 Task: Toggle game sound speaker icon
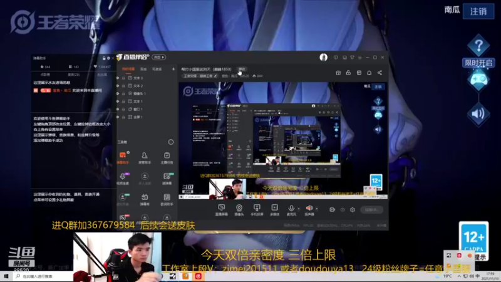(x=478, y=114)
